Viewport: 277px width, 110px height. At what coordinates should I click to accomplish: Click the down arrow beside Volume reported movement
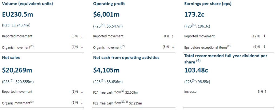(82, 36)
